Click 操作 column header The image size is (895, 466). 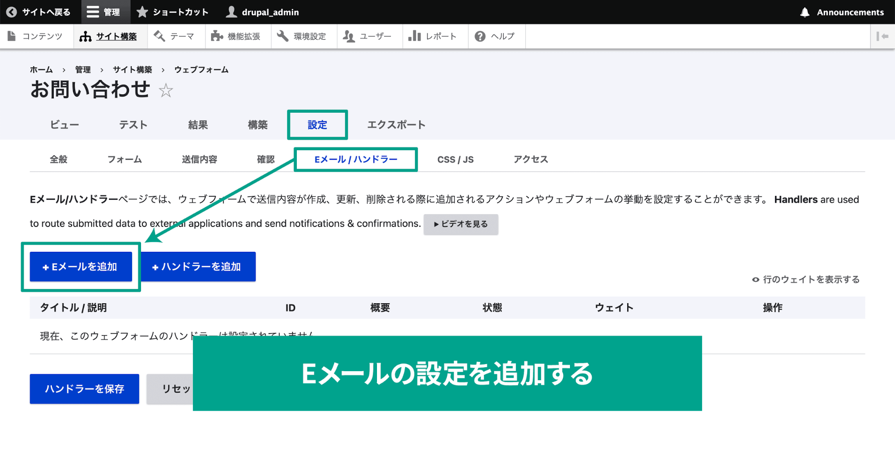[x=773, y=308]
